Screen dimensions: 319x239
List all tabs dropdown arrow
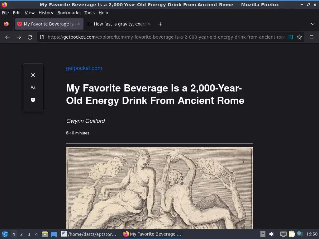click(313, 24)
